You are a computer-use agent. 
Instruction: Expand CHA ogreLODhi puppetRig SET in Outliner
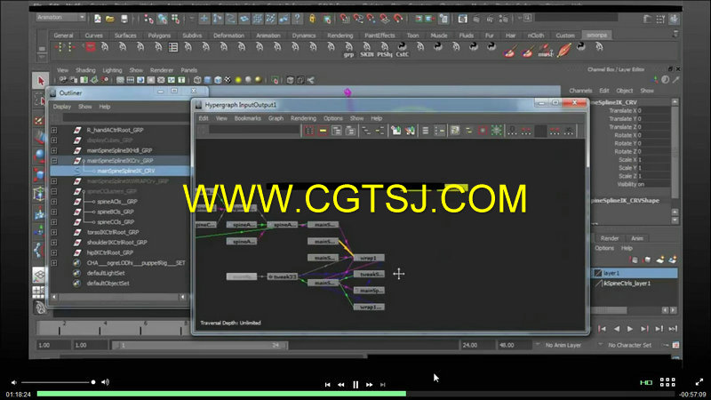click(54, 263)
